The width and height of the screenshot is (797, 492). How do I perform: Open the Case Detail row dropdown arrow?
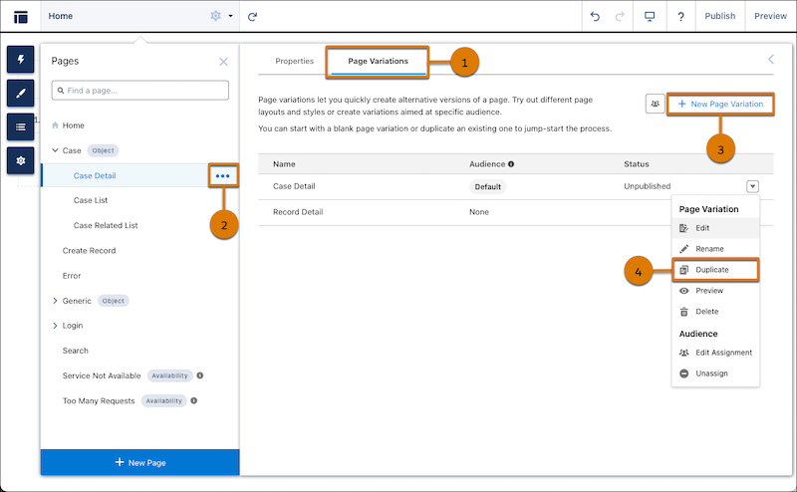pos(752,186)
